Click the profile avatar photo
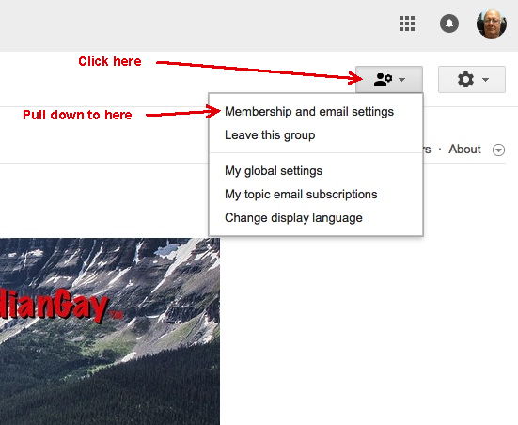This screenshot has height=425, width=518. (492, 24)
